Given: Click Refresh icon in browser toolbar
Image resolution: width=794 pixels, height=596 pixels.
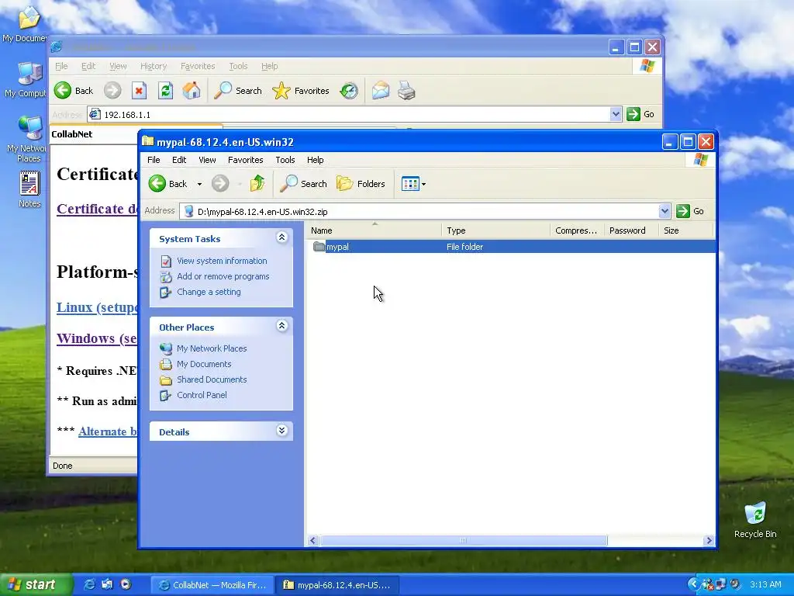Looking at the screenshot, I should point(165,92).
